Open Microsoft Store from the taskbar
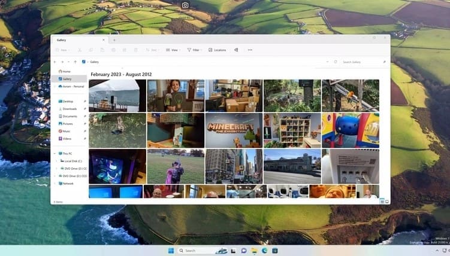The height and width of the screenshot is (256, 450). (274, 251)
